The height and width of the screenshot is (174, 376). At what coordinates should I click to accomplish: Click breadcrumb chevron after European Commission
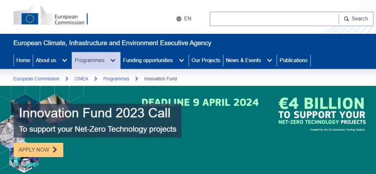coord(67,79)
